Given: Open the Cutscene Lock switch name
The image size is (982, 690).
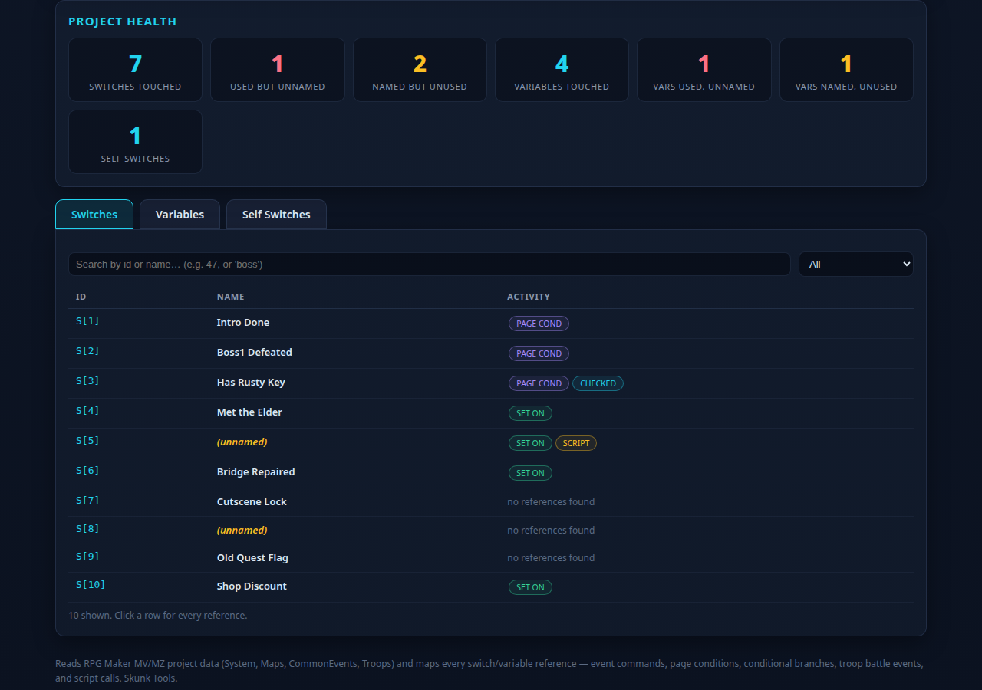Looking at the screenshot, I should coord(252,502).
